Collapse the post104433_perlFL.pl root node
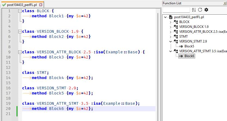Screen dimensions: 227x121 pyautogui.click(x=165, y=17)
